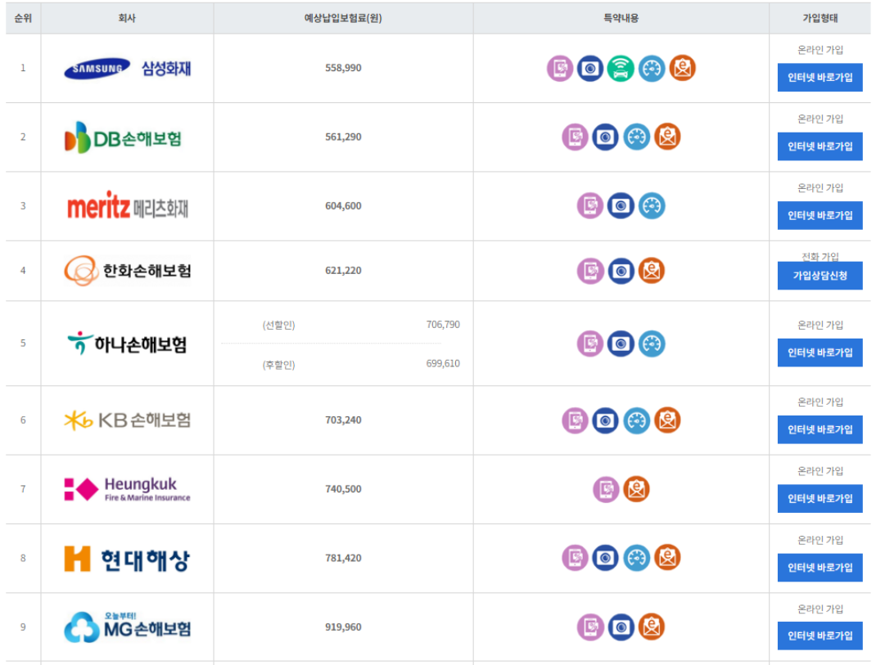Screen dimensions: 876x665
Task: Click the premium value 558,990
Action: (x=343, y=68)
